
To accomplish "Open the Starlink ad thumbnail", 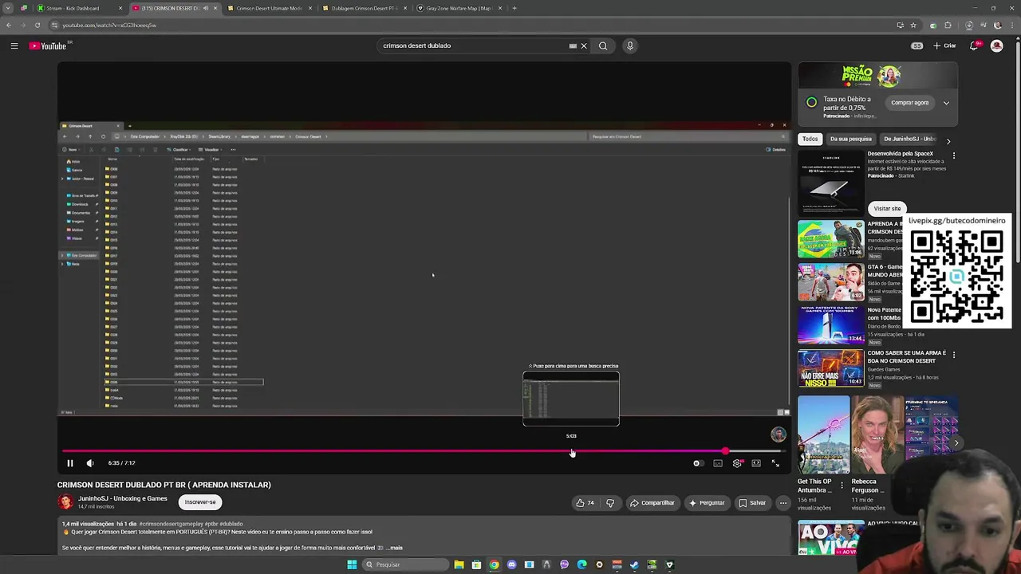I will pos(830,185).
